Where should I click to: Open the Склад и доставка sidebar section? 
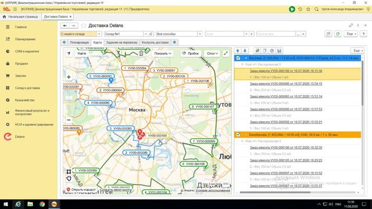pyautogui.click(x=27, y=88)
